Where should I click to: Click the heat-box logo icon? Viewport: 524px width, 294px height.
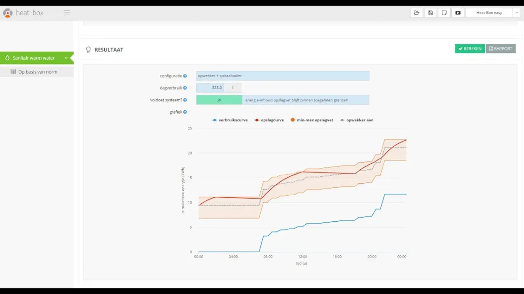(x=8, y=13)
